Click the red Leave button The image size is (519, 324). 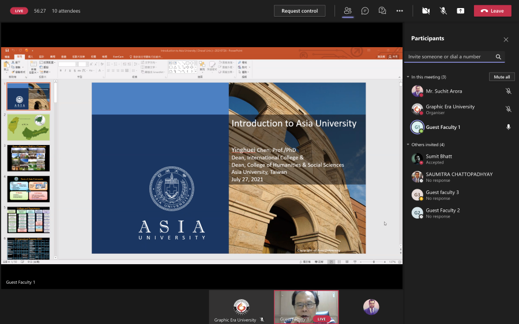[x=492, y=11]
